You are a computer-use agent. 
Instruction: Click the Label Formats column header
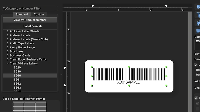pos(33,26)
